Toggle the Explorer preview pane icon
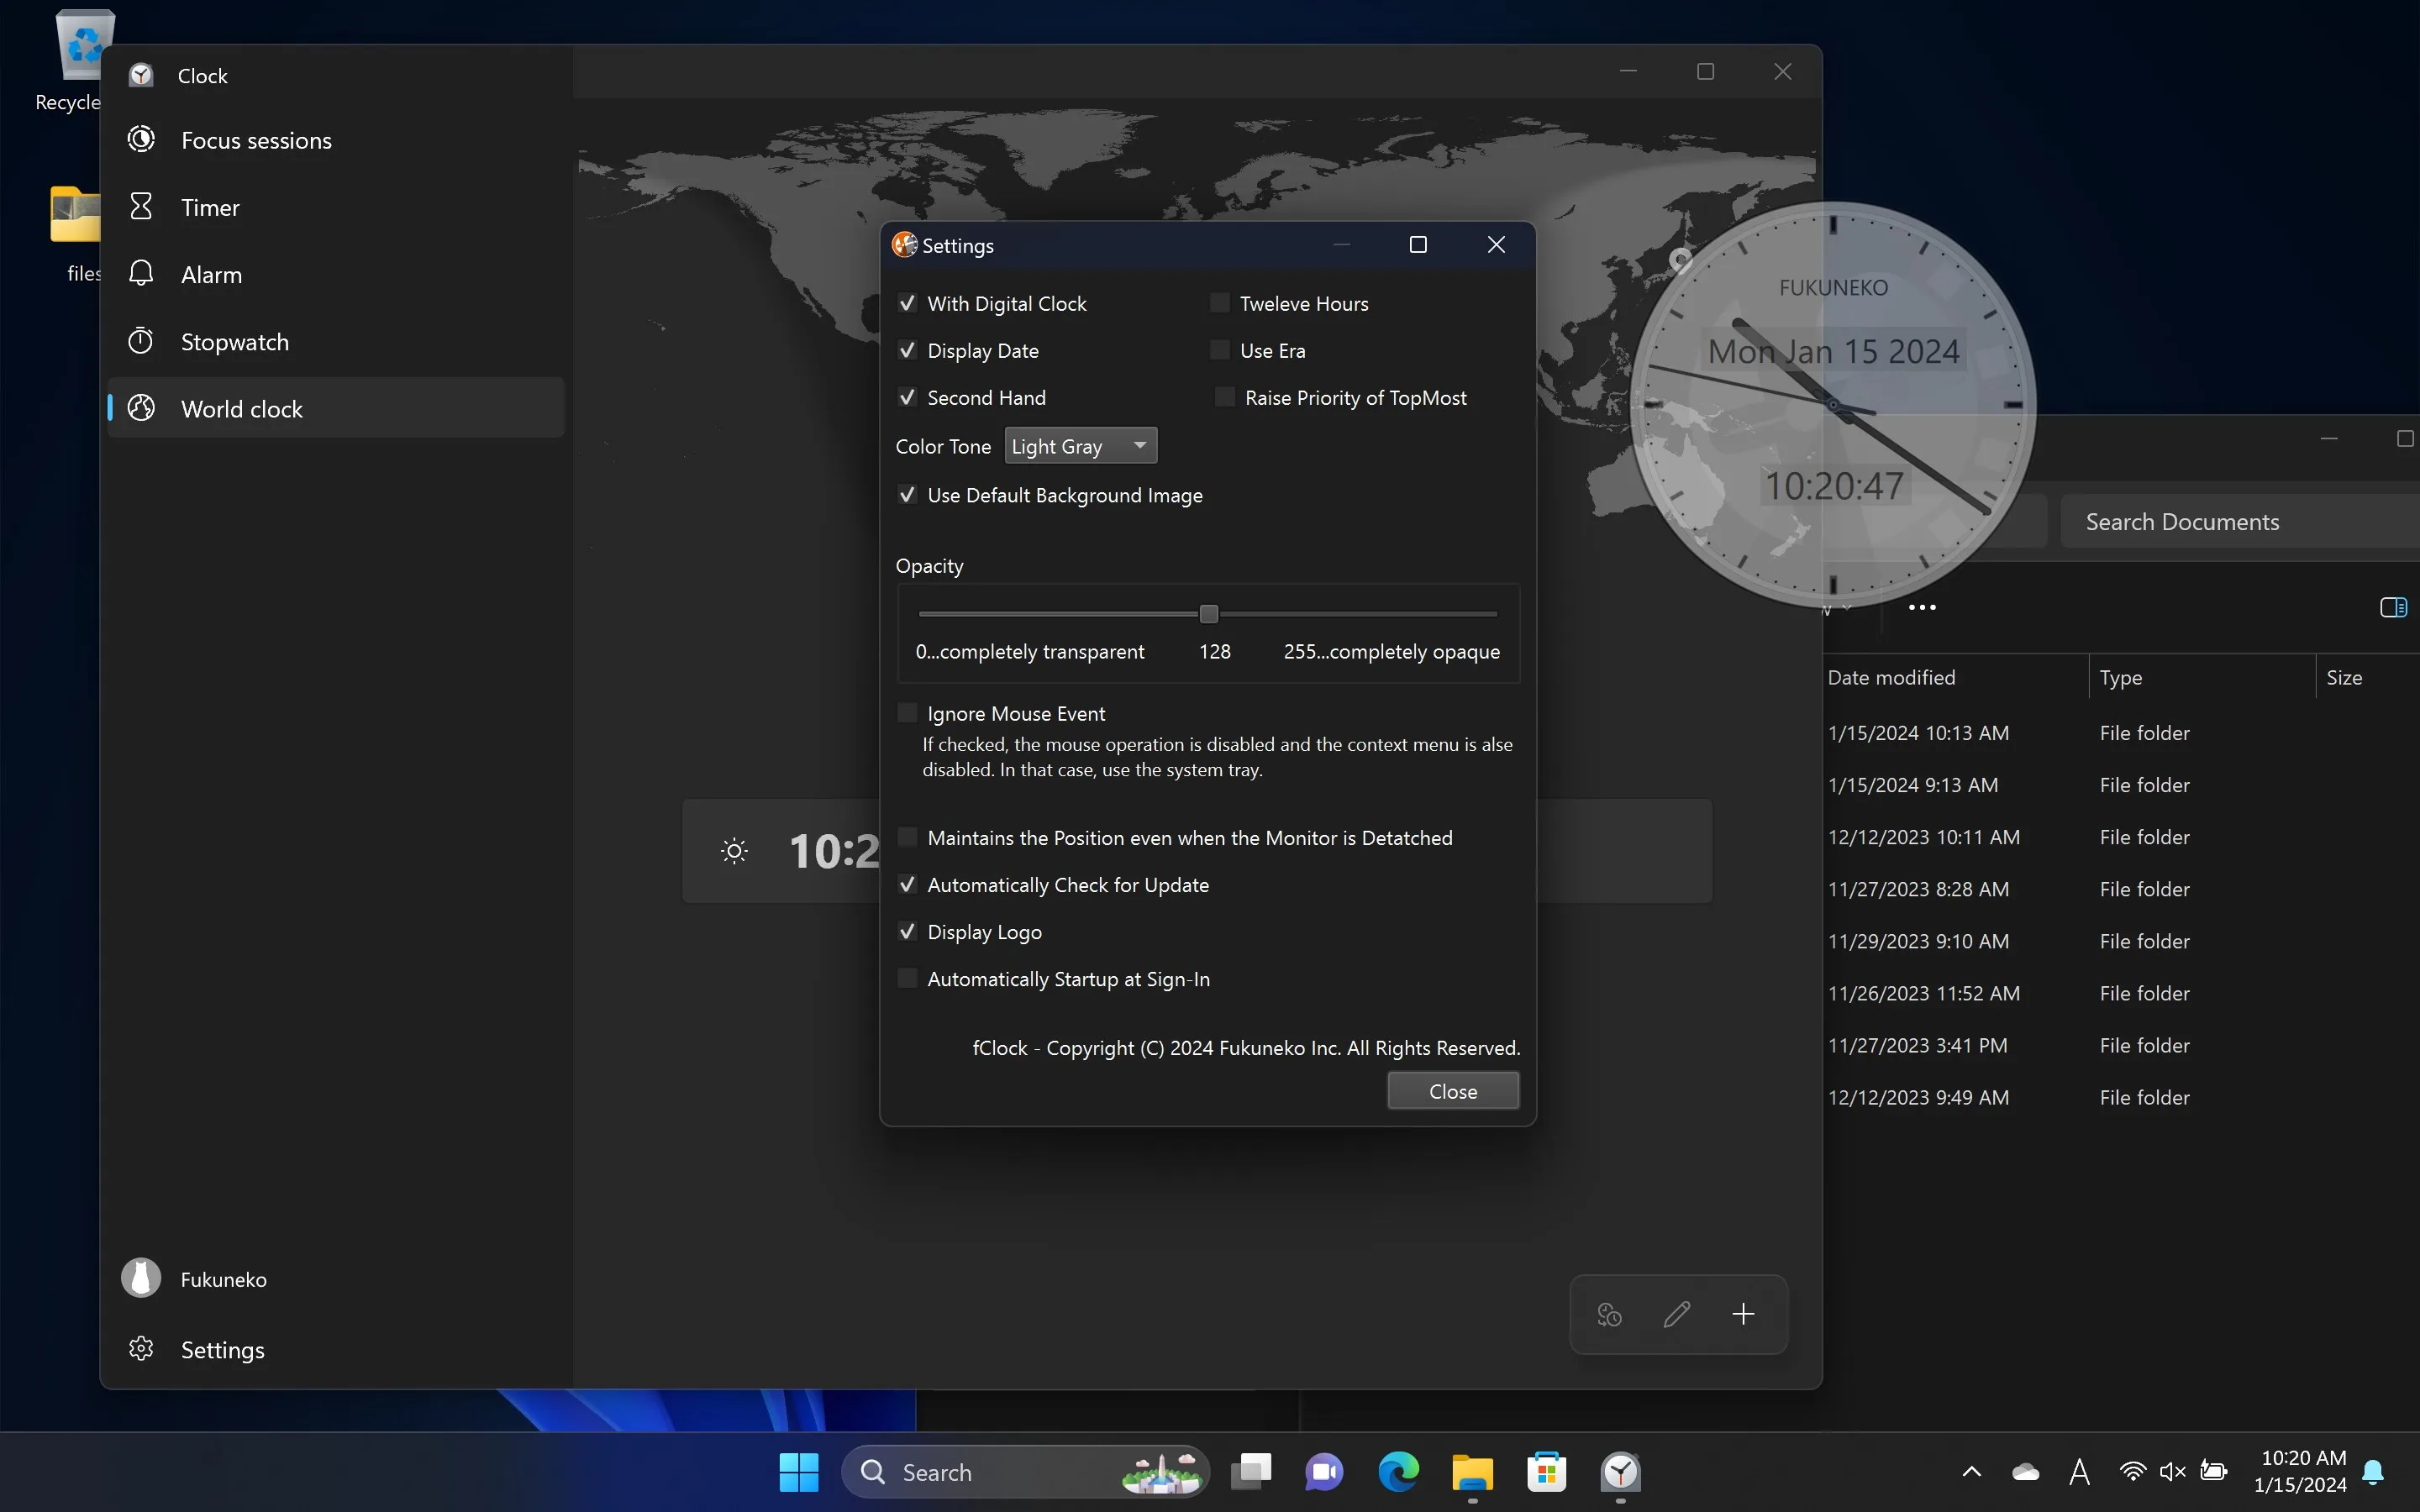Image resolution: width=2420 pixels, height=1512 pixels. pyautogui.click(x=2393, y=607)
